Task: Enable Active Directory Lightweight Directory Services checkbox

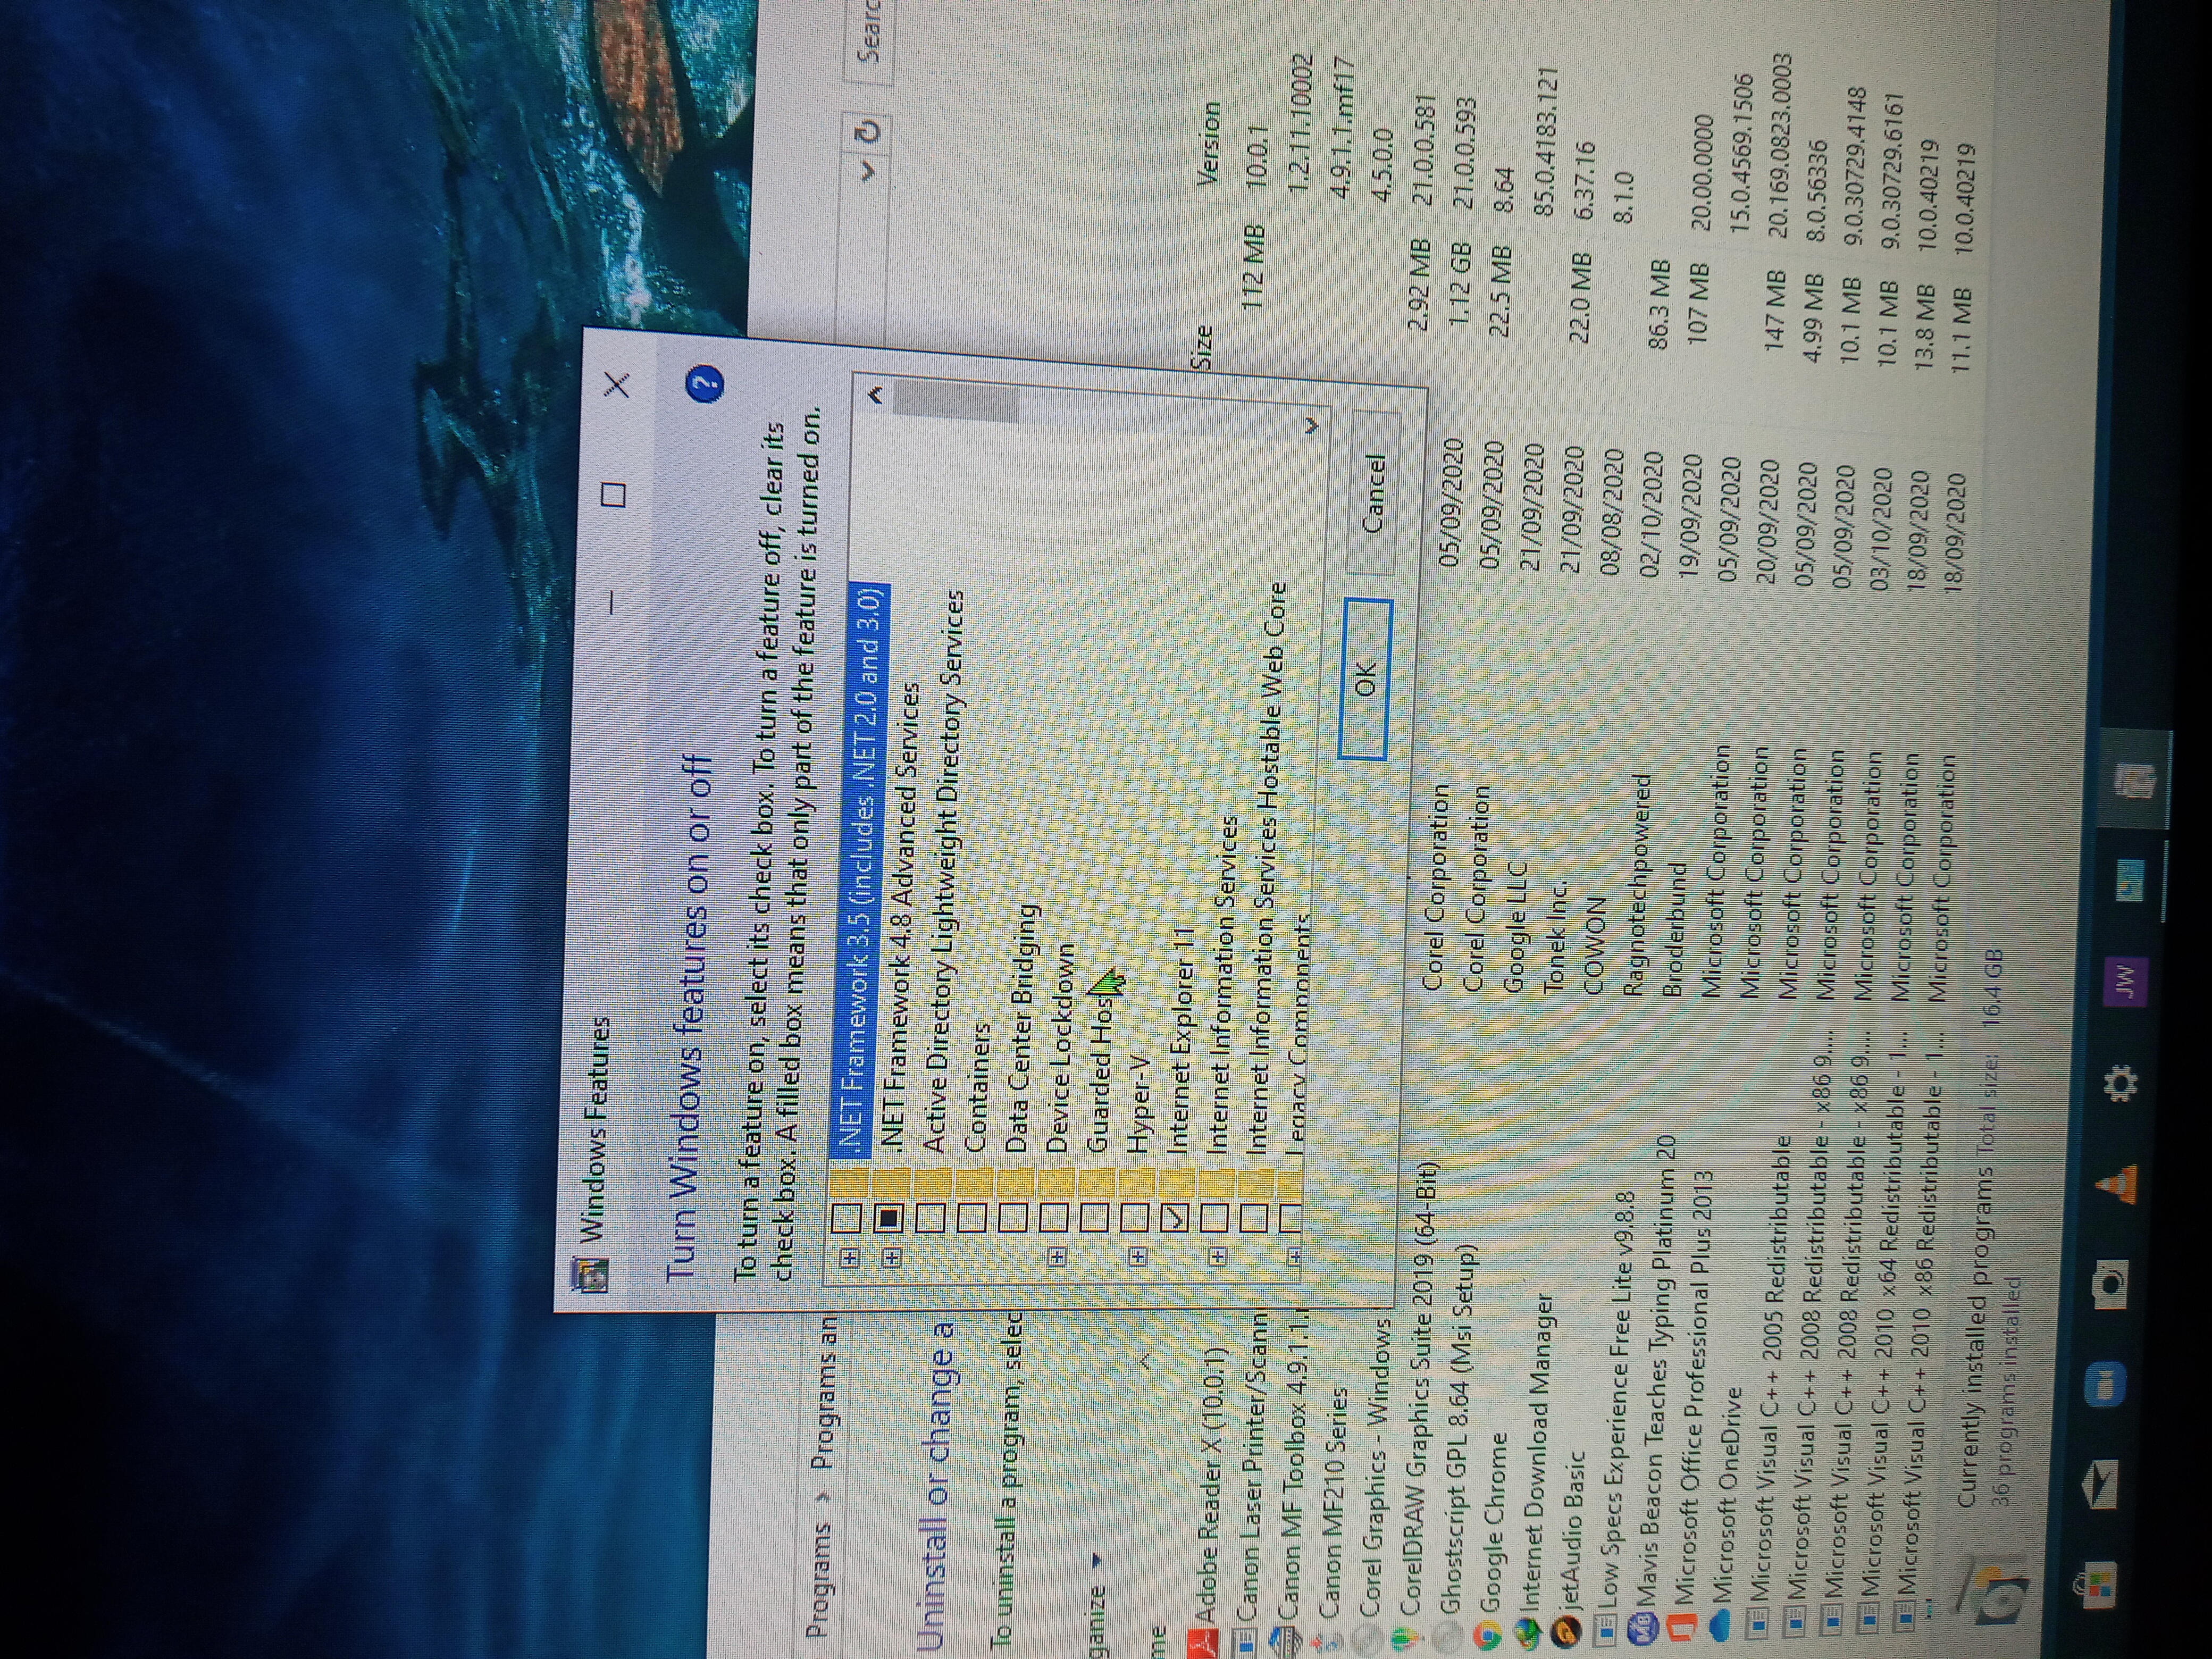Action: (x=931, y=1217)
